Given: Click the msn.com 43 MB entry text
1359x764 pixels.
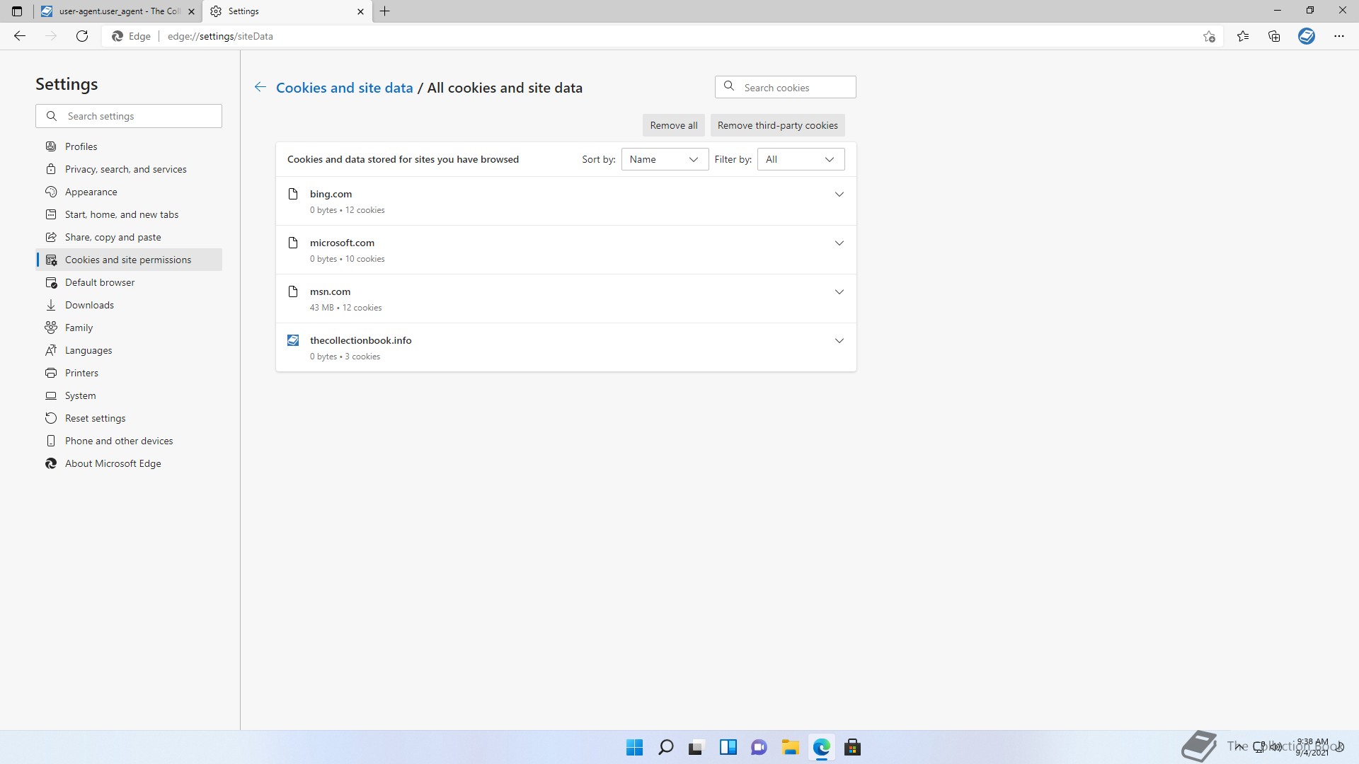Looking at the screenshot, I should click(345, 308).
